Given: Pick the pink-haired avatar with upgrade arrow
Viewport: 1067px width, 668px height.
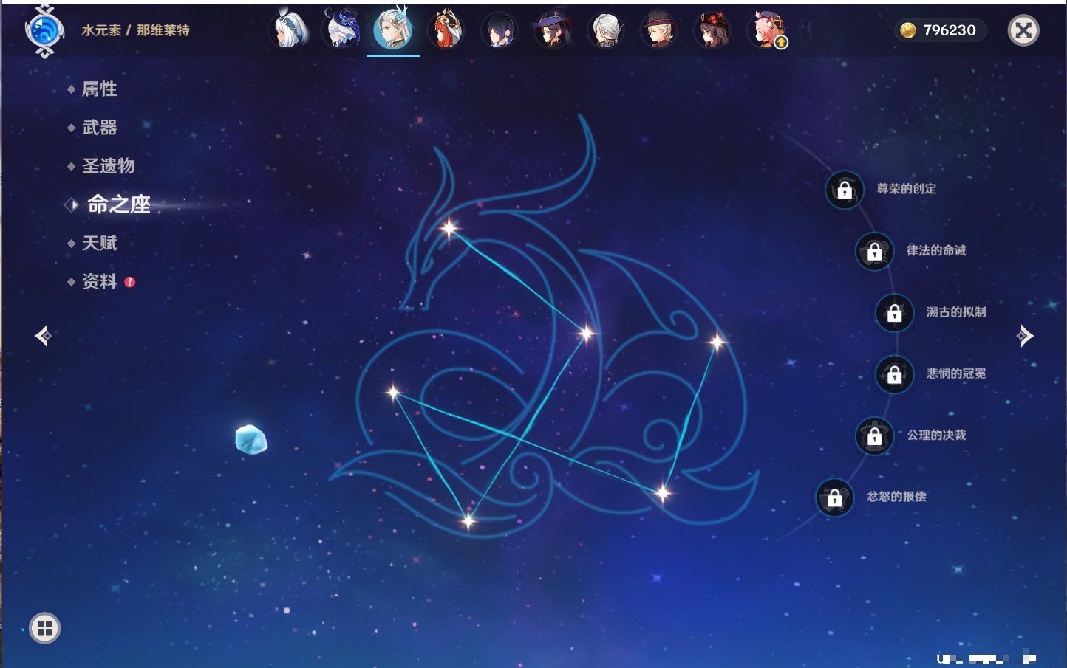Looking at the screenshot, I should click(766, 30).
